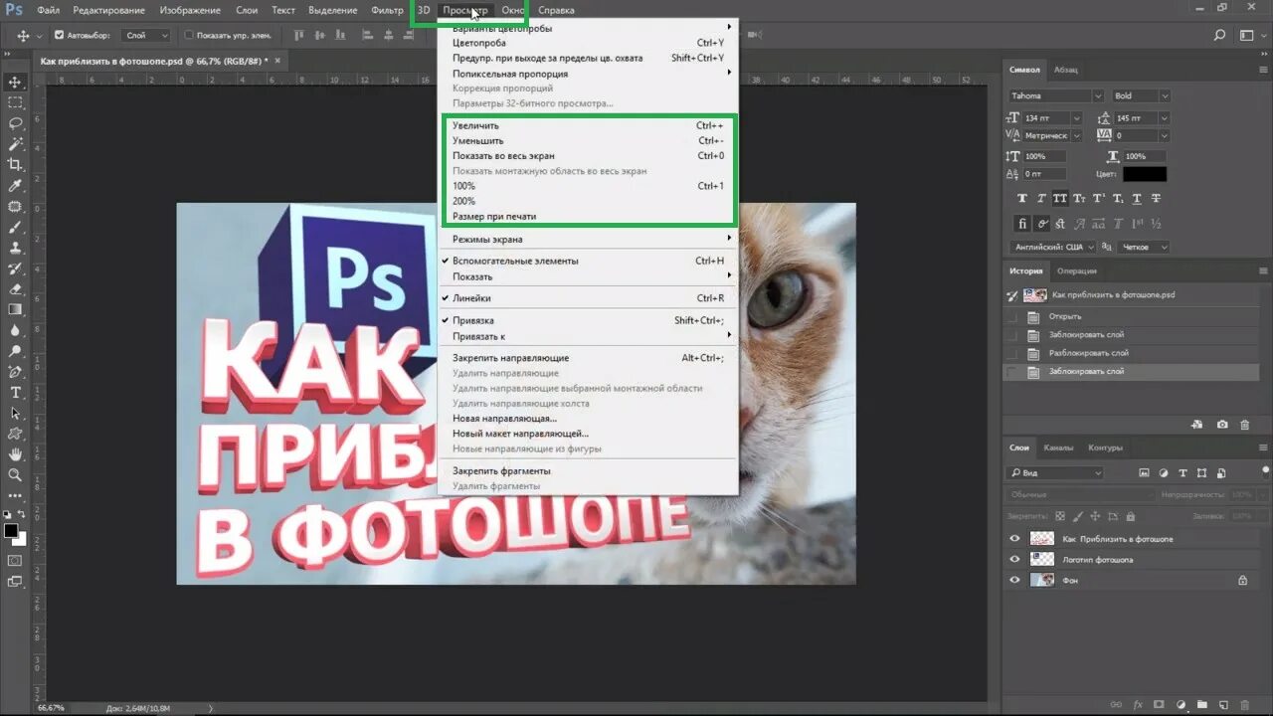This screenshot has height=716, width=1273.
Task: Apply Strikethrough text style
Action: tap(1156, 198)
